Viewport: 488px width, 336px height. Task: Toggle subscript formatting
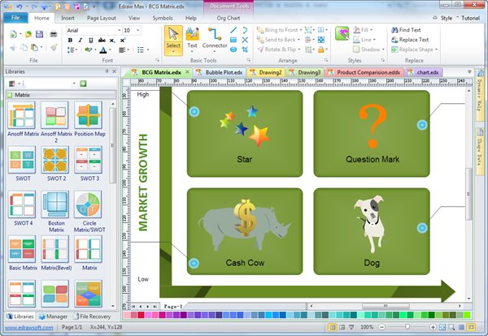pos(112,40)
